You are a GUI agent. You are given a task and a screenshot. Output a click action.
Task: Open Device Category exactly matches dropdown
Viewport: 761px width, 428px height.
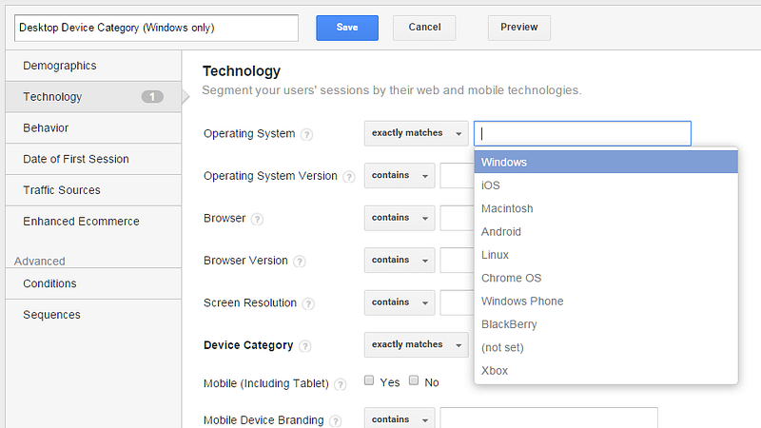pos(417,344)
